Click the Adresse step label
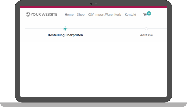The width and height of the screenshot is (187, 107). click(146, 35)
